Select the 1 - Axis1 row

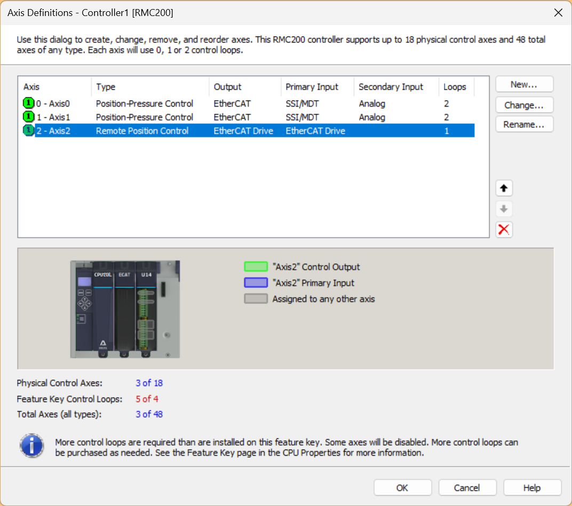click(248, 117)
